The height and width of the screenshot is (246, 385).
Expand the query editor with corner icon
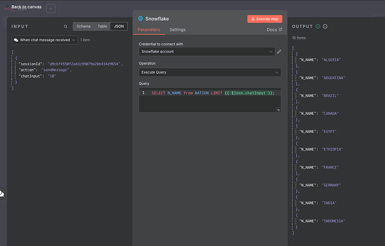[x=278, y=110]
